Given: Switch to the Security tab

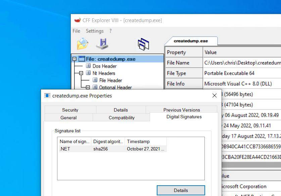Looking at the screenshot, I should (70, 110).
